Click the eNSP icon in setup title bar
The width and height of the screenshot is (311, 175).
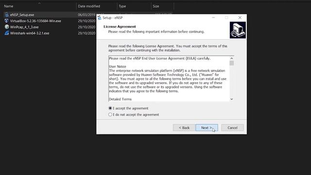[x=100, y=18]
